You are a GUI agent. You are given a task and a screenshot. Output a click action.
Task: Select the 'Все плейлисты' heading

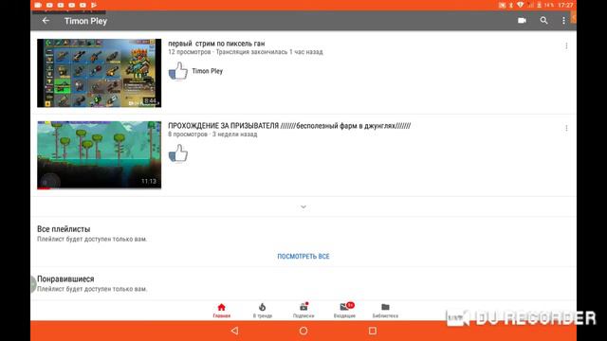coord(64,229)
